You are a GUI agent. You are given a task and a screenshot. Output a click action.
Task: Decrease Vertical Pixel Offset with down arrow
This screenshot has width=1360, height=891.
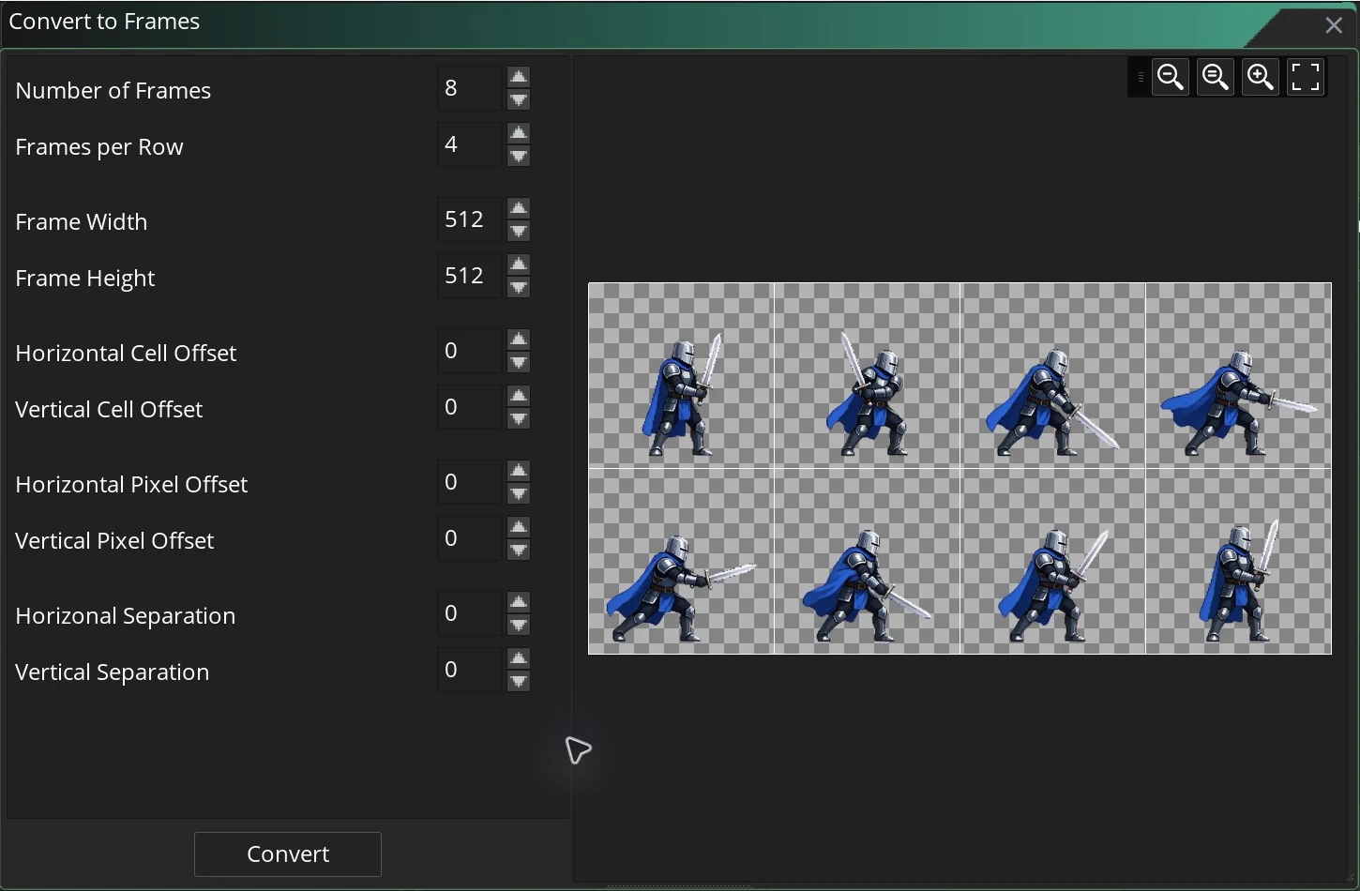[519, 551]
